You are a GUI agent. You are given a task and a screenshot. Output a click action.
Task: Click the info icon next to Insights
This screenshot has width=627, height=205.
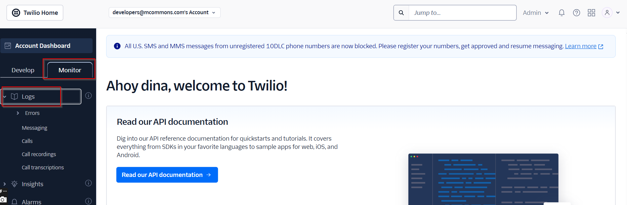88,183
